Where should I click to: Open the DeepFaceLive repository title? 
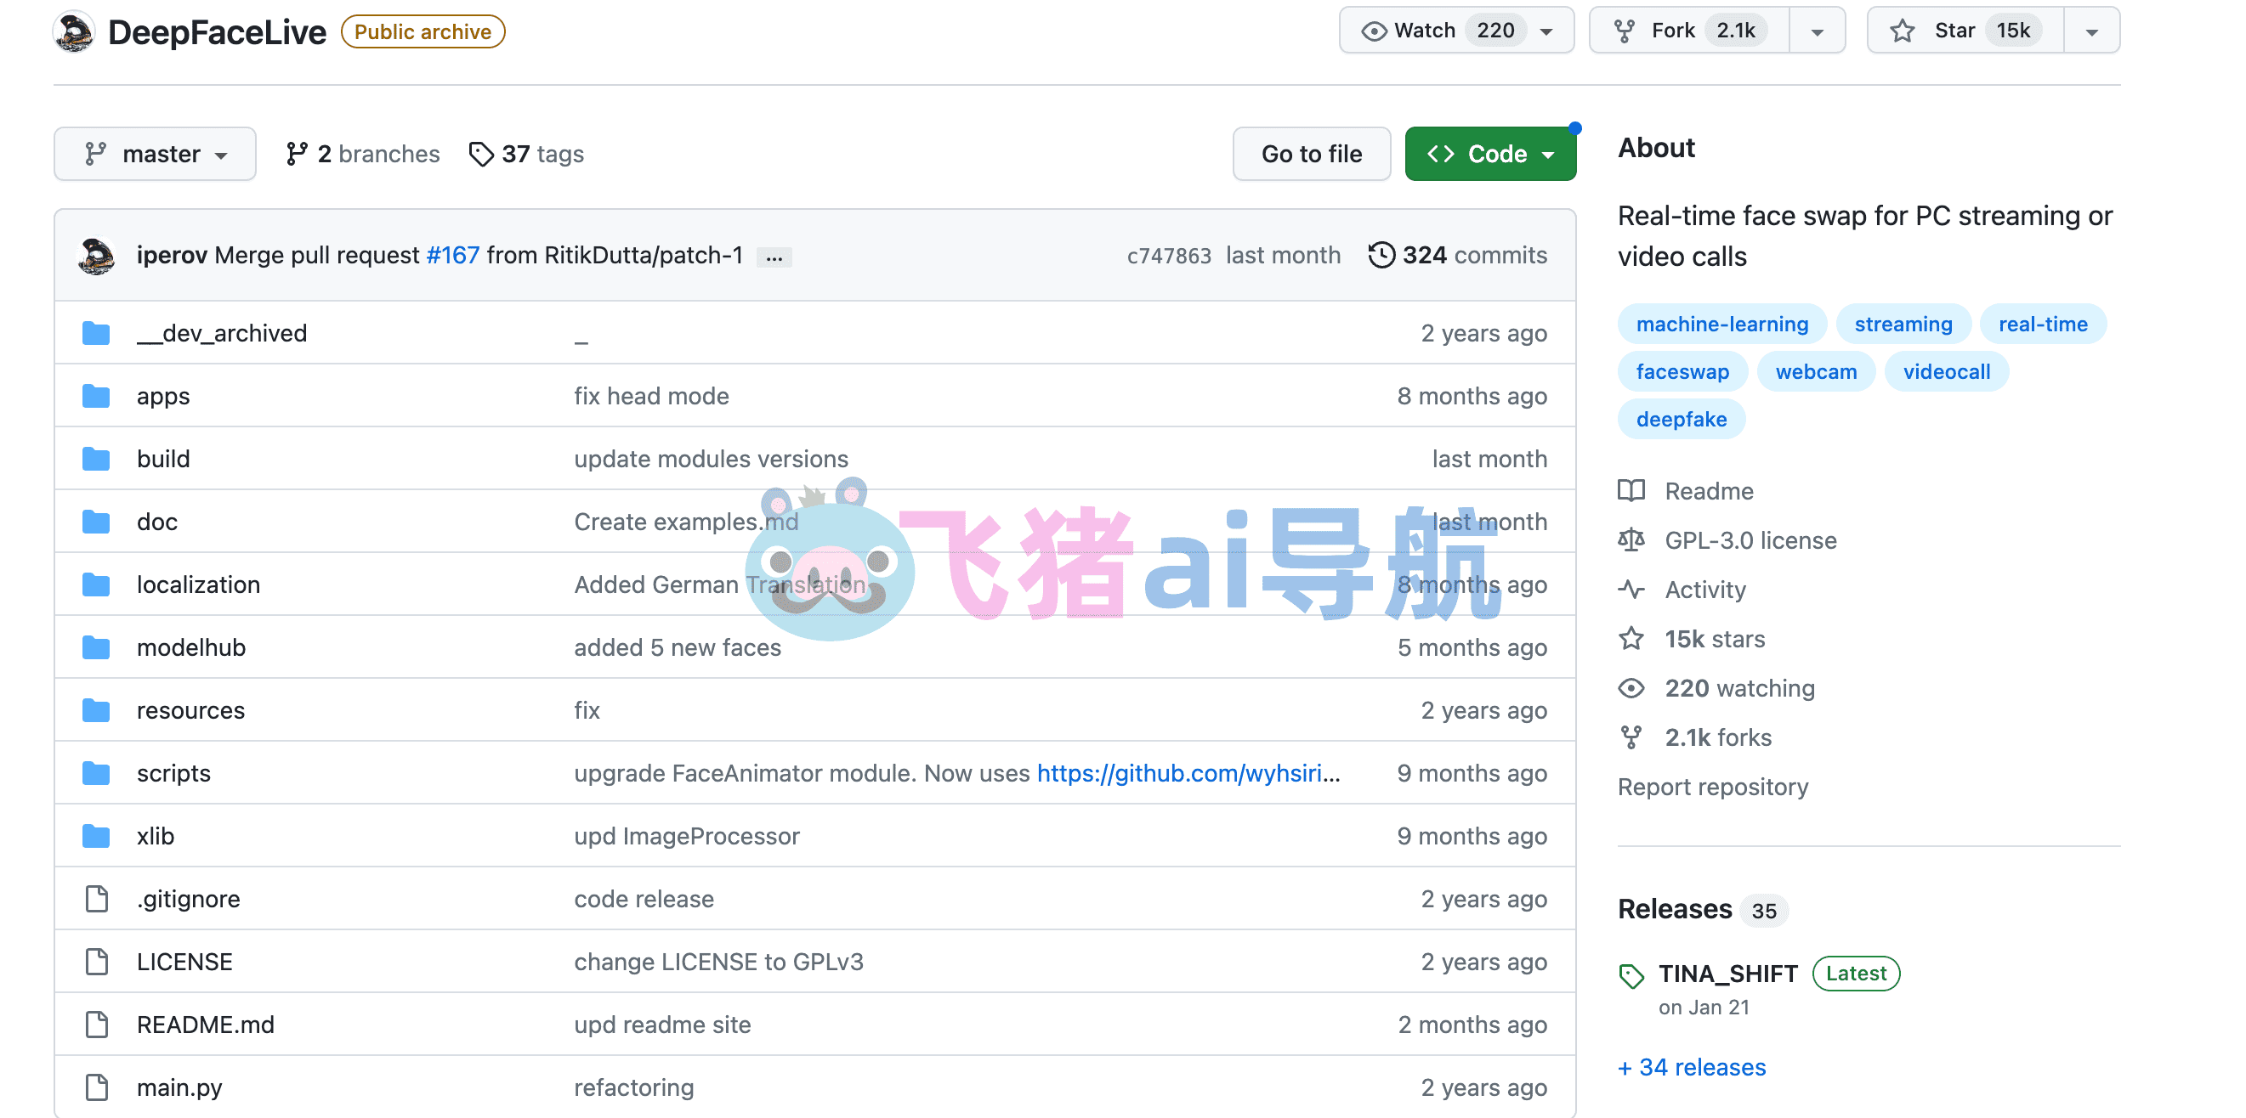(x=216, y=32)
